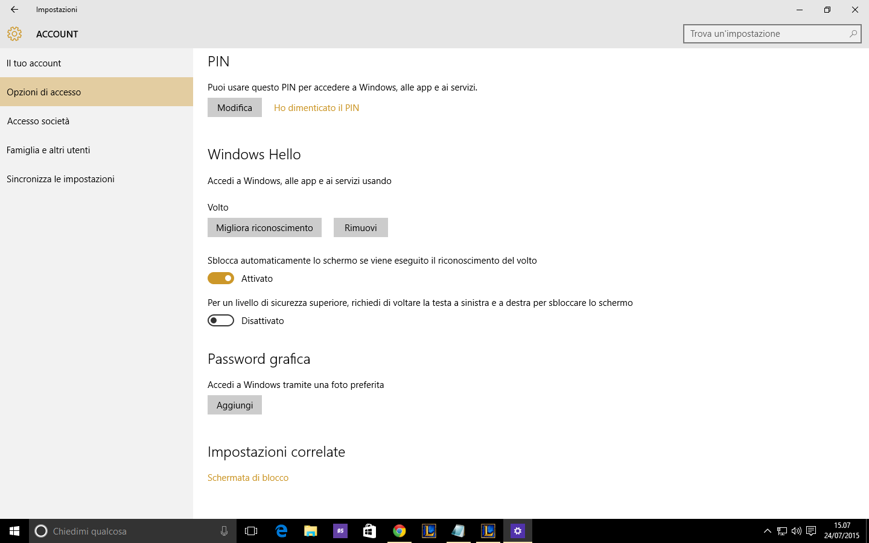Click Migliora riconoscimento button
Image resolution: width=869 pixels, height=543 pixels.
pyautogui.click(x=264, y=227)
